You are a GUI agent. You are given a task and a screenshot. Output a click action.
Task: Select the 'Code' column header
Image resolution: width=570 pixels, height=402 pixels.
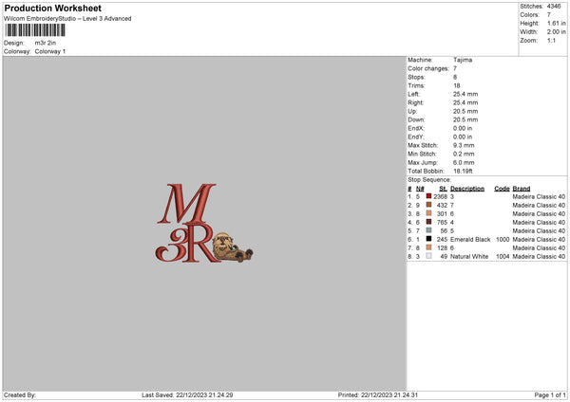[x=502, y=189]
